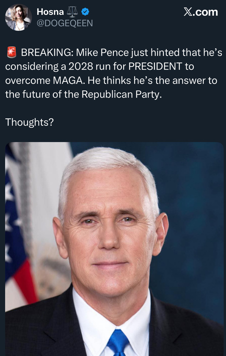The height and width of the screenshot is (356, 226).
Task: Click the phrase Republican Party
Action: pyautogui.click(x=121, y=95)
